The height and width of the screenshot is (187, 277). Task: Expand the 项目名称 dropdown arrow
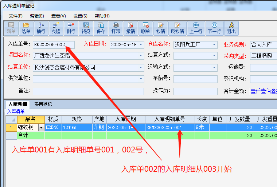pos(141,56)
